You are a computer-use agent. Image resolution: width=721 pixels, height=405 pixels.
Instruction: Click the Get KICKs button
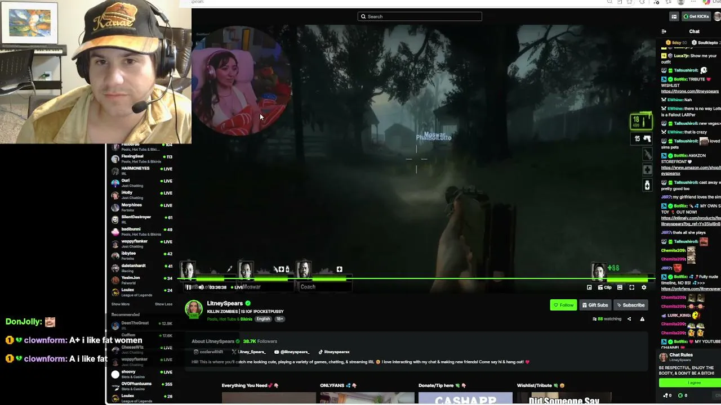(x=696, y=16)
